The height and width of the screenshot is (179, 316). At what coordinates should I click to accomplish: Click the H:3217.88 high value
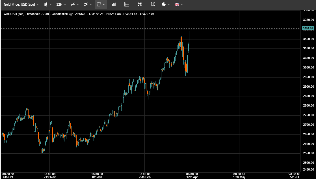(x=113, y=14)
